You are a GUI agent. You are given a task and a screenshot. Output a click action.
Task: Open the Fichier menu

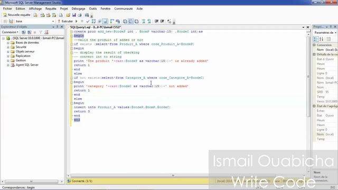(x=7, y=8)
